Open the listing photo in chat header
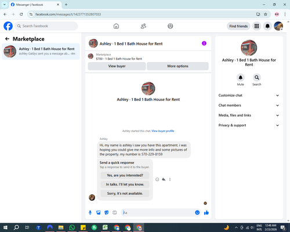 tap(93, 43)
